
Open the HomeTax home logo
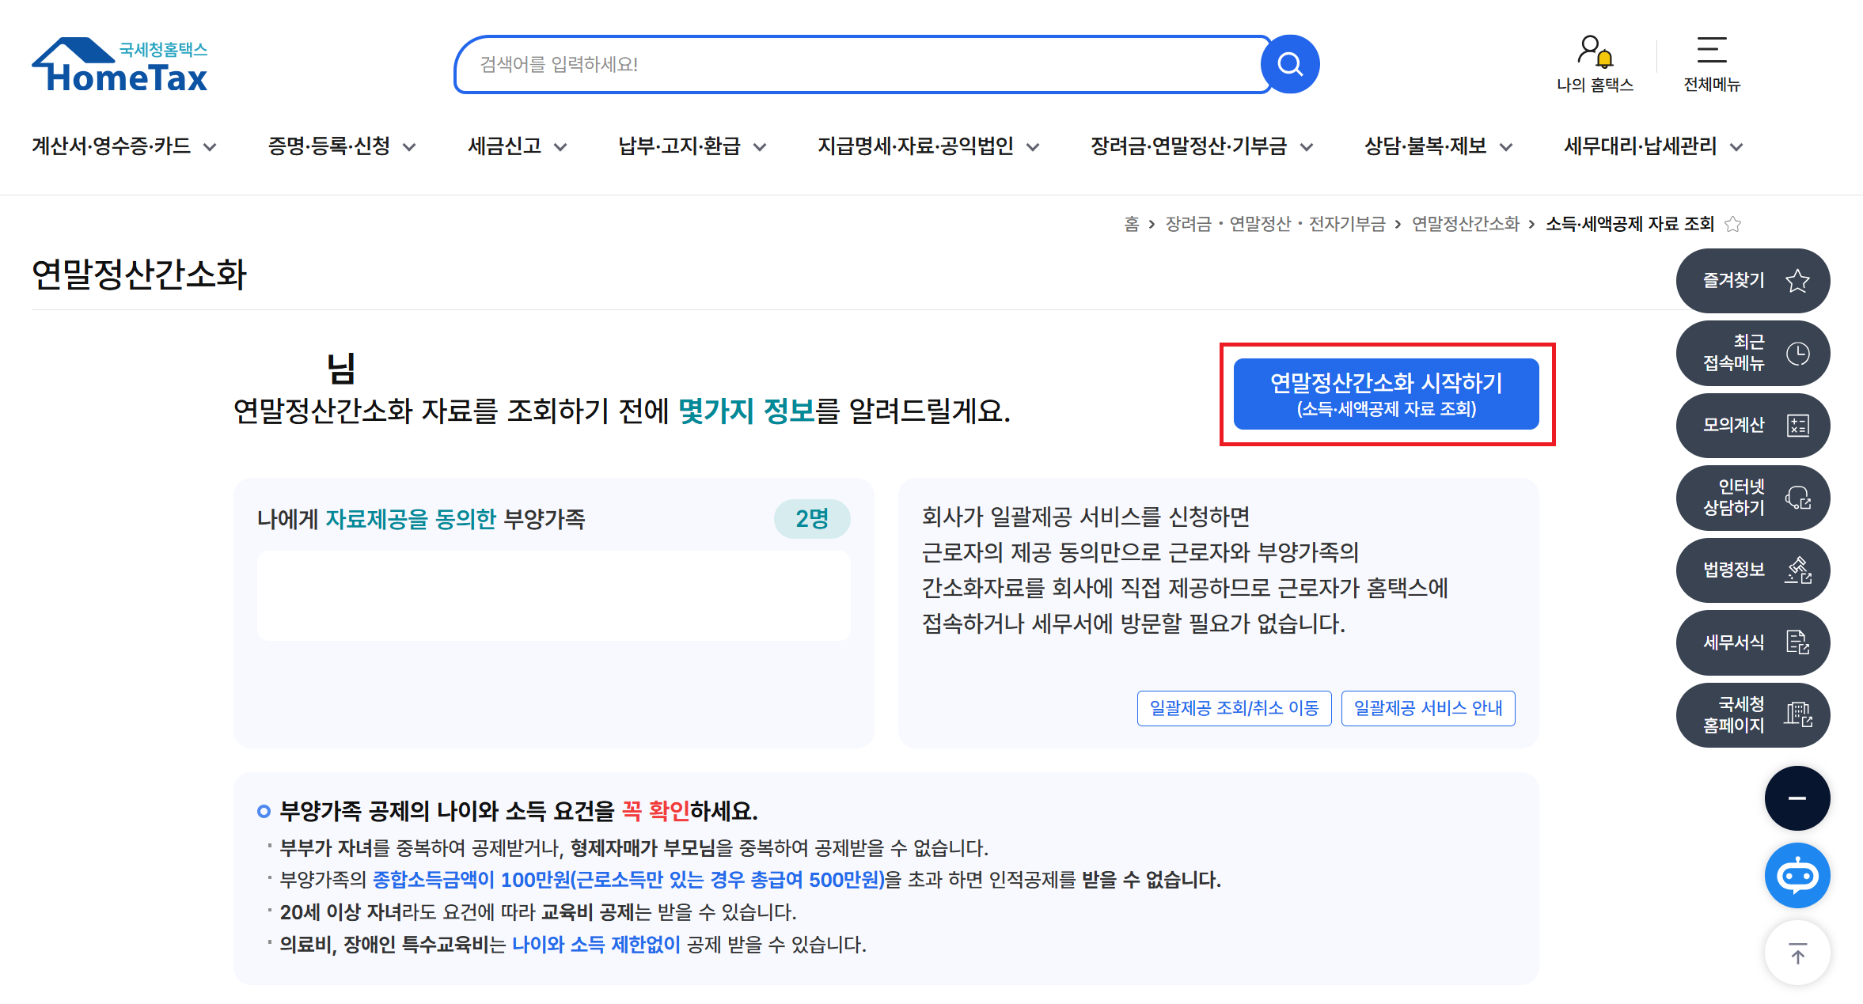[120, 65]
